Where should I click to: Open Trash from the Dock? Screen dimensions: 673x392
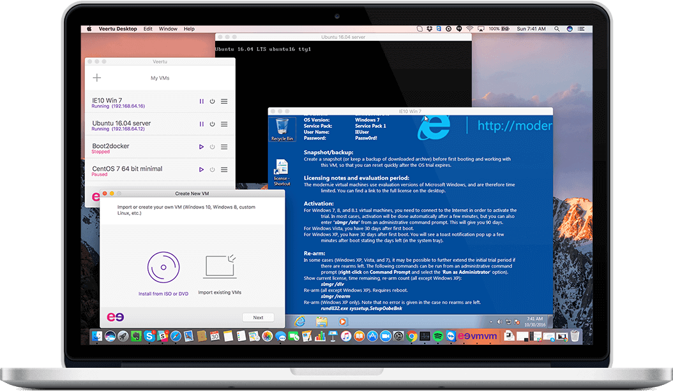click(575, 337)
